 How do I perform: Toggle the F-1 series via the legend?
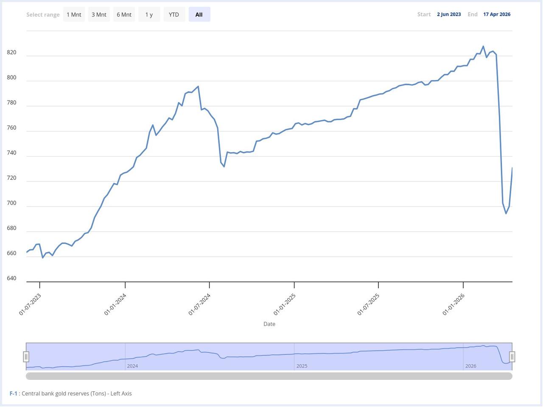[14, 393]
